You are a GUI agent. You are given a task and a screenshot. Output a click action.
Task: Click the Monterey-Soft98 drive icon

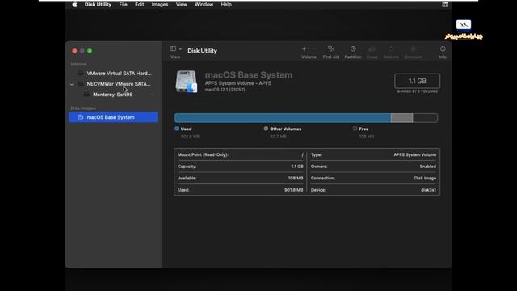(x=86, y=95)
